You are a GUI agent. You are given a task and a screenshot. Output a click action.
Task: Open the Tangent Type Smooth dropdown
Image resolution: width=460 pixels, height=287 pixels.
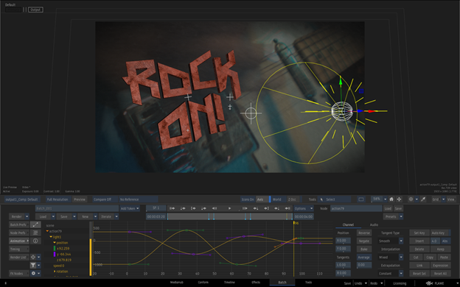391,241
